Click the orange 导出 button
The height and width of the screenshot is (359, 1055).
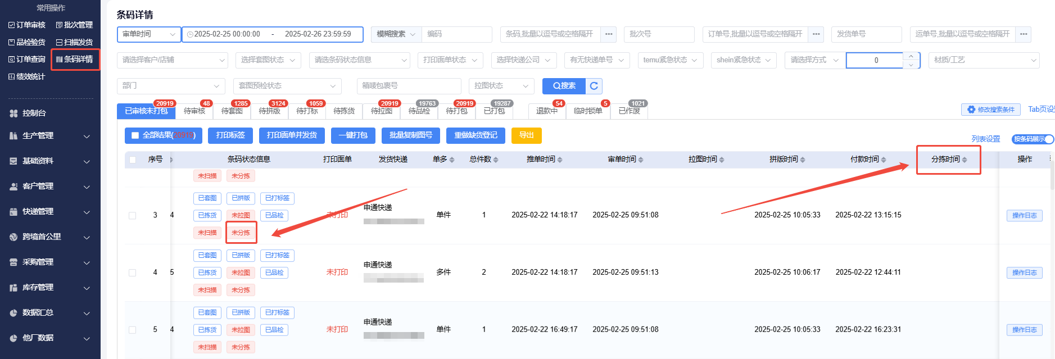tap(526, 135)
